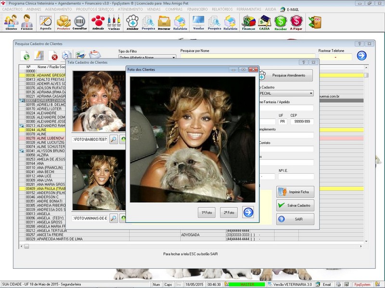Open the Relatório icon next to Finanças
This screenshot has height=288, width=385.
coord(231,22)
